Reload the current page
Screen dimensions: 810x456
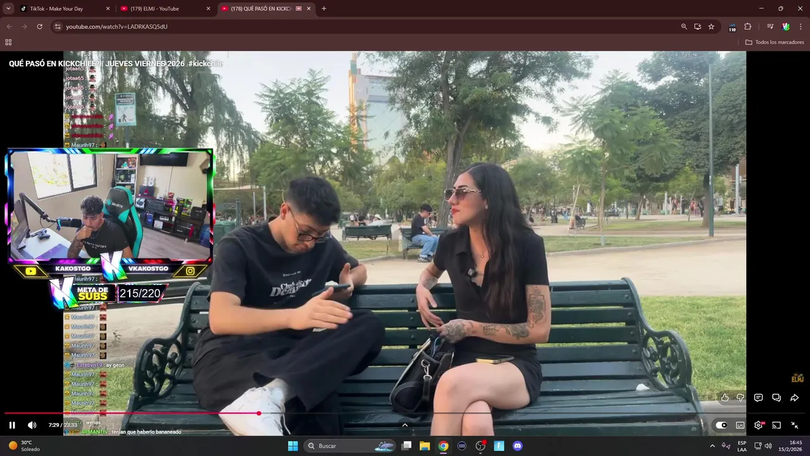click(39, 27)
